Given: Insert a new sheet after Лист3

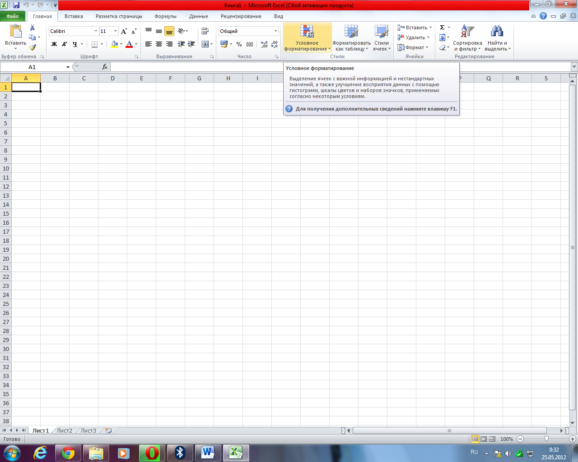Looking at the screenshot, I should 108,430.
